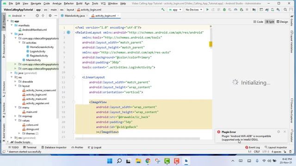296x166 pixels.
Task: Open File Explorer from taskbar
Action: click(138, 161)
